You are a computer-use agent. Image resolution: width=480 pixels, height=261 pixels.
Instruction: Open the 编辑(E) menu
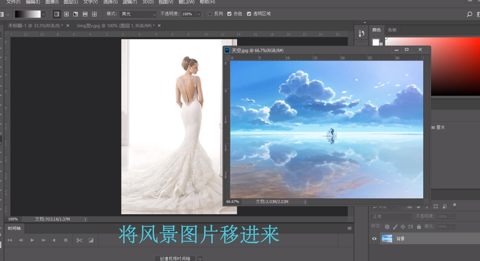point(33,2)
